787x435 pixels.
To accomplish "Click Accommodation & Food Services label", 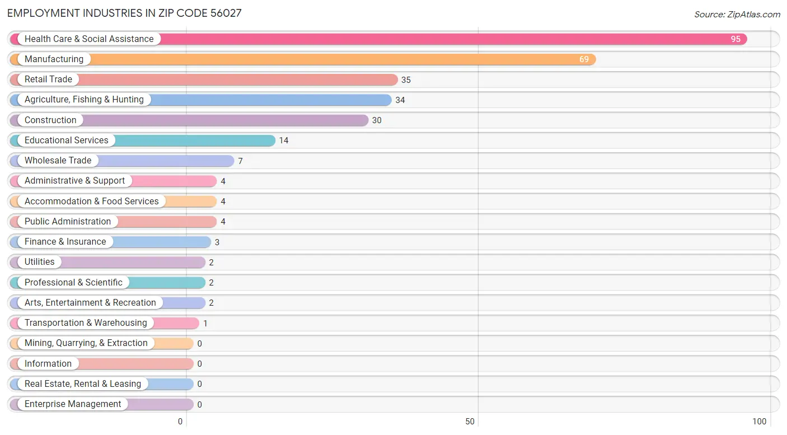I will [x=92, y=201].
